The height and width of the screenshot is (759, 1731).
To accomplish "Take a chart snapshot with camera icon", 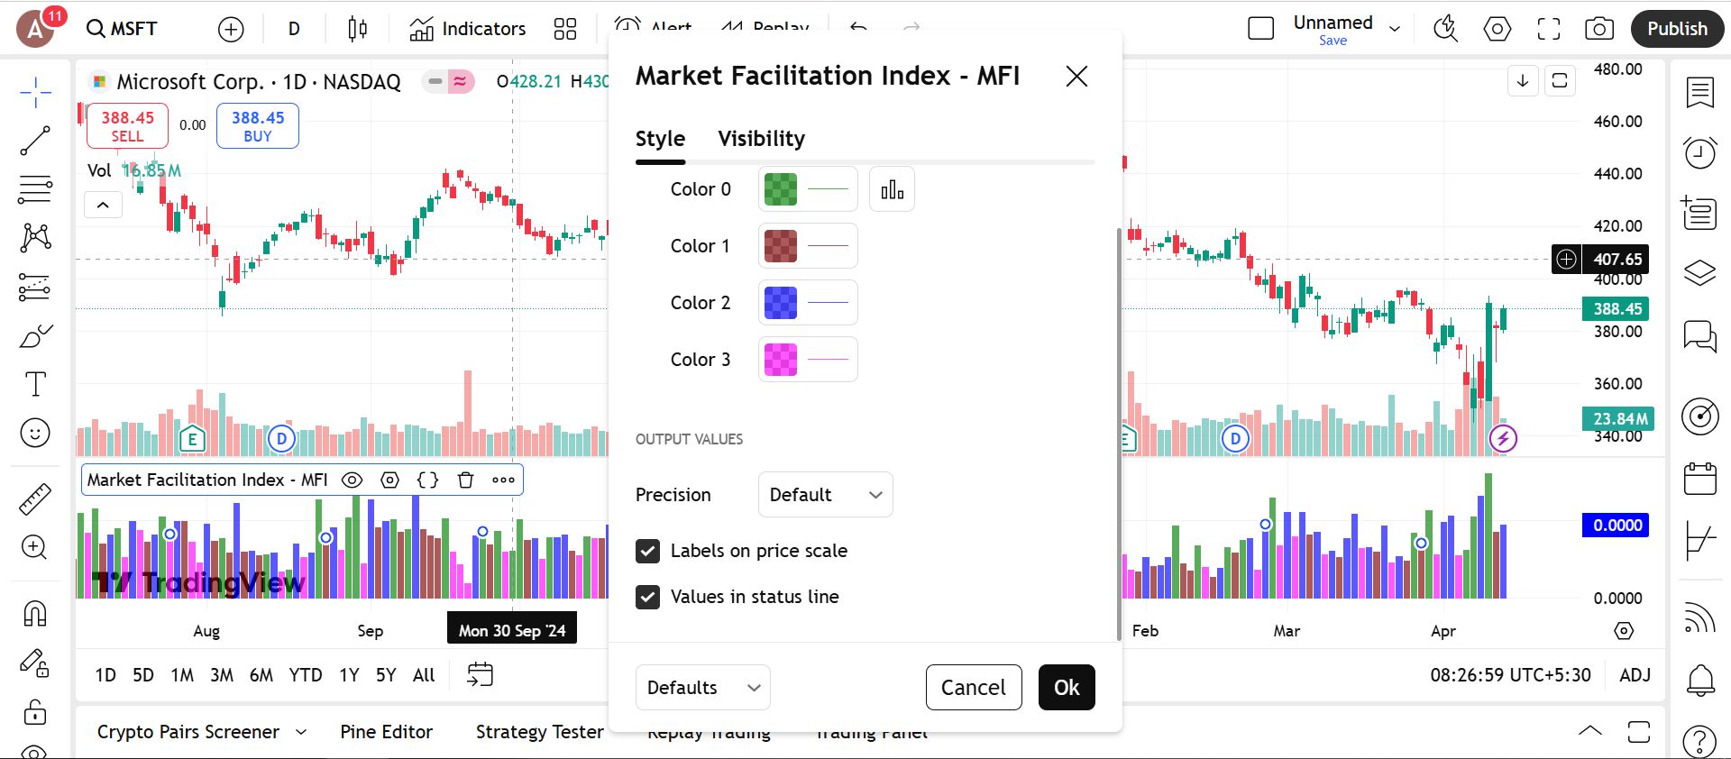I will coord(1599,29).
